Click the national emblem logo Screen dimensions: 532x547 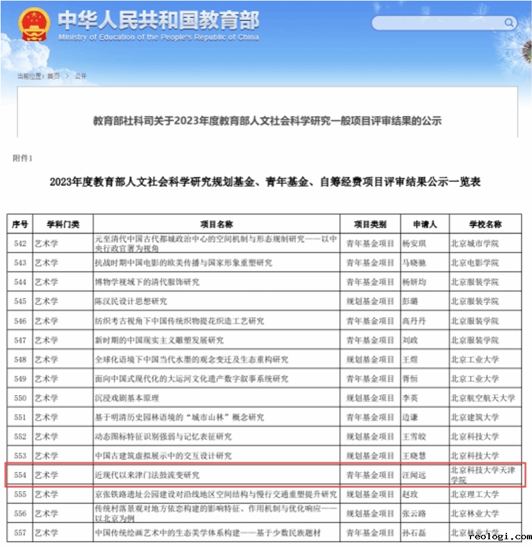(33, 27)
